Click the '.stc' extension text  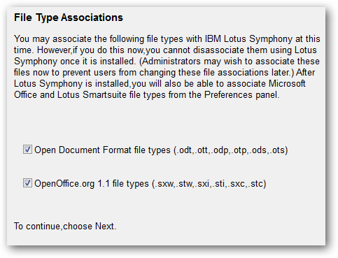255,184
